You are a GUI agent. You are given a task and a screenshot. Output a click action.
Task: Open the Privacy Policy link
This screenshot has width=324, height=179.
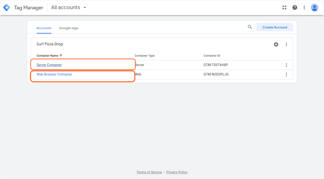[177, 172]
